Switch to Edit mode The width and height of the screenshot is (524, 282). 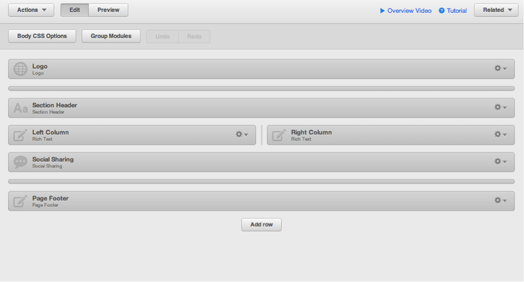(75, 10)
